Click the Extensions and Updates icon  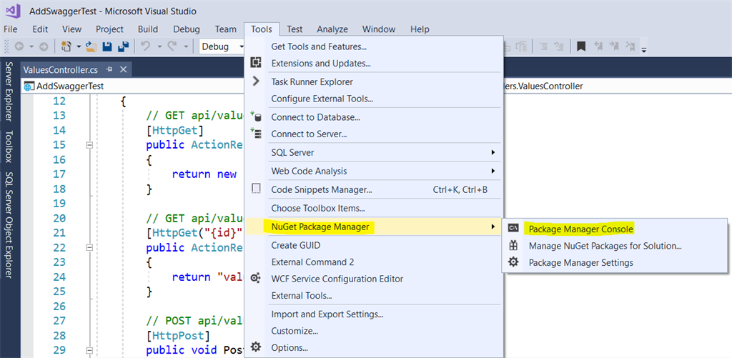click(x=256, y=64)
